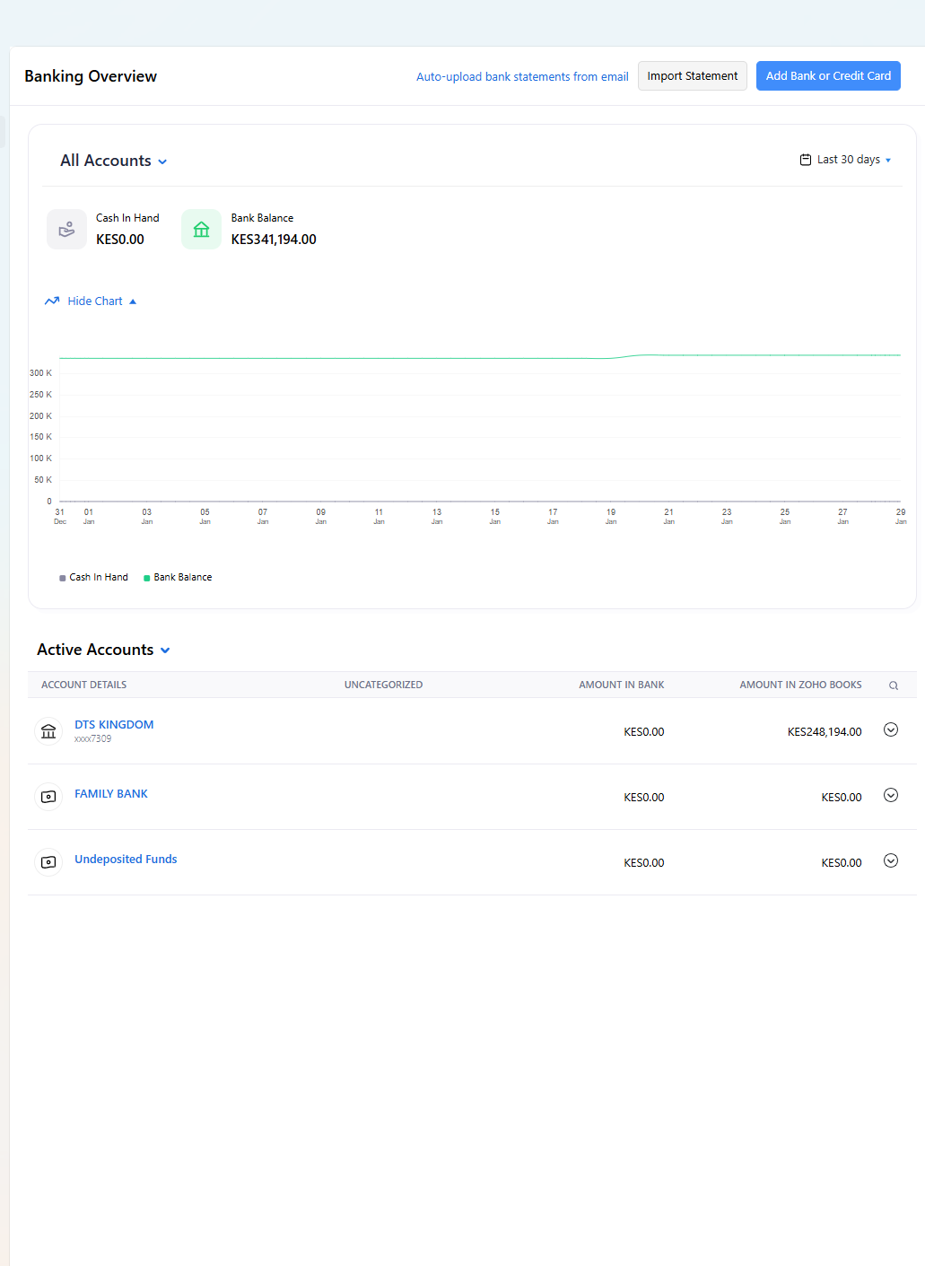Screen dimensions: 925x1266
Task: Toggle Bank Balance series in chart legend
Action: (x=178, y=578)
